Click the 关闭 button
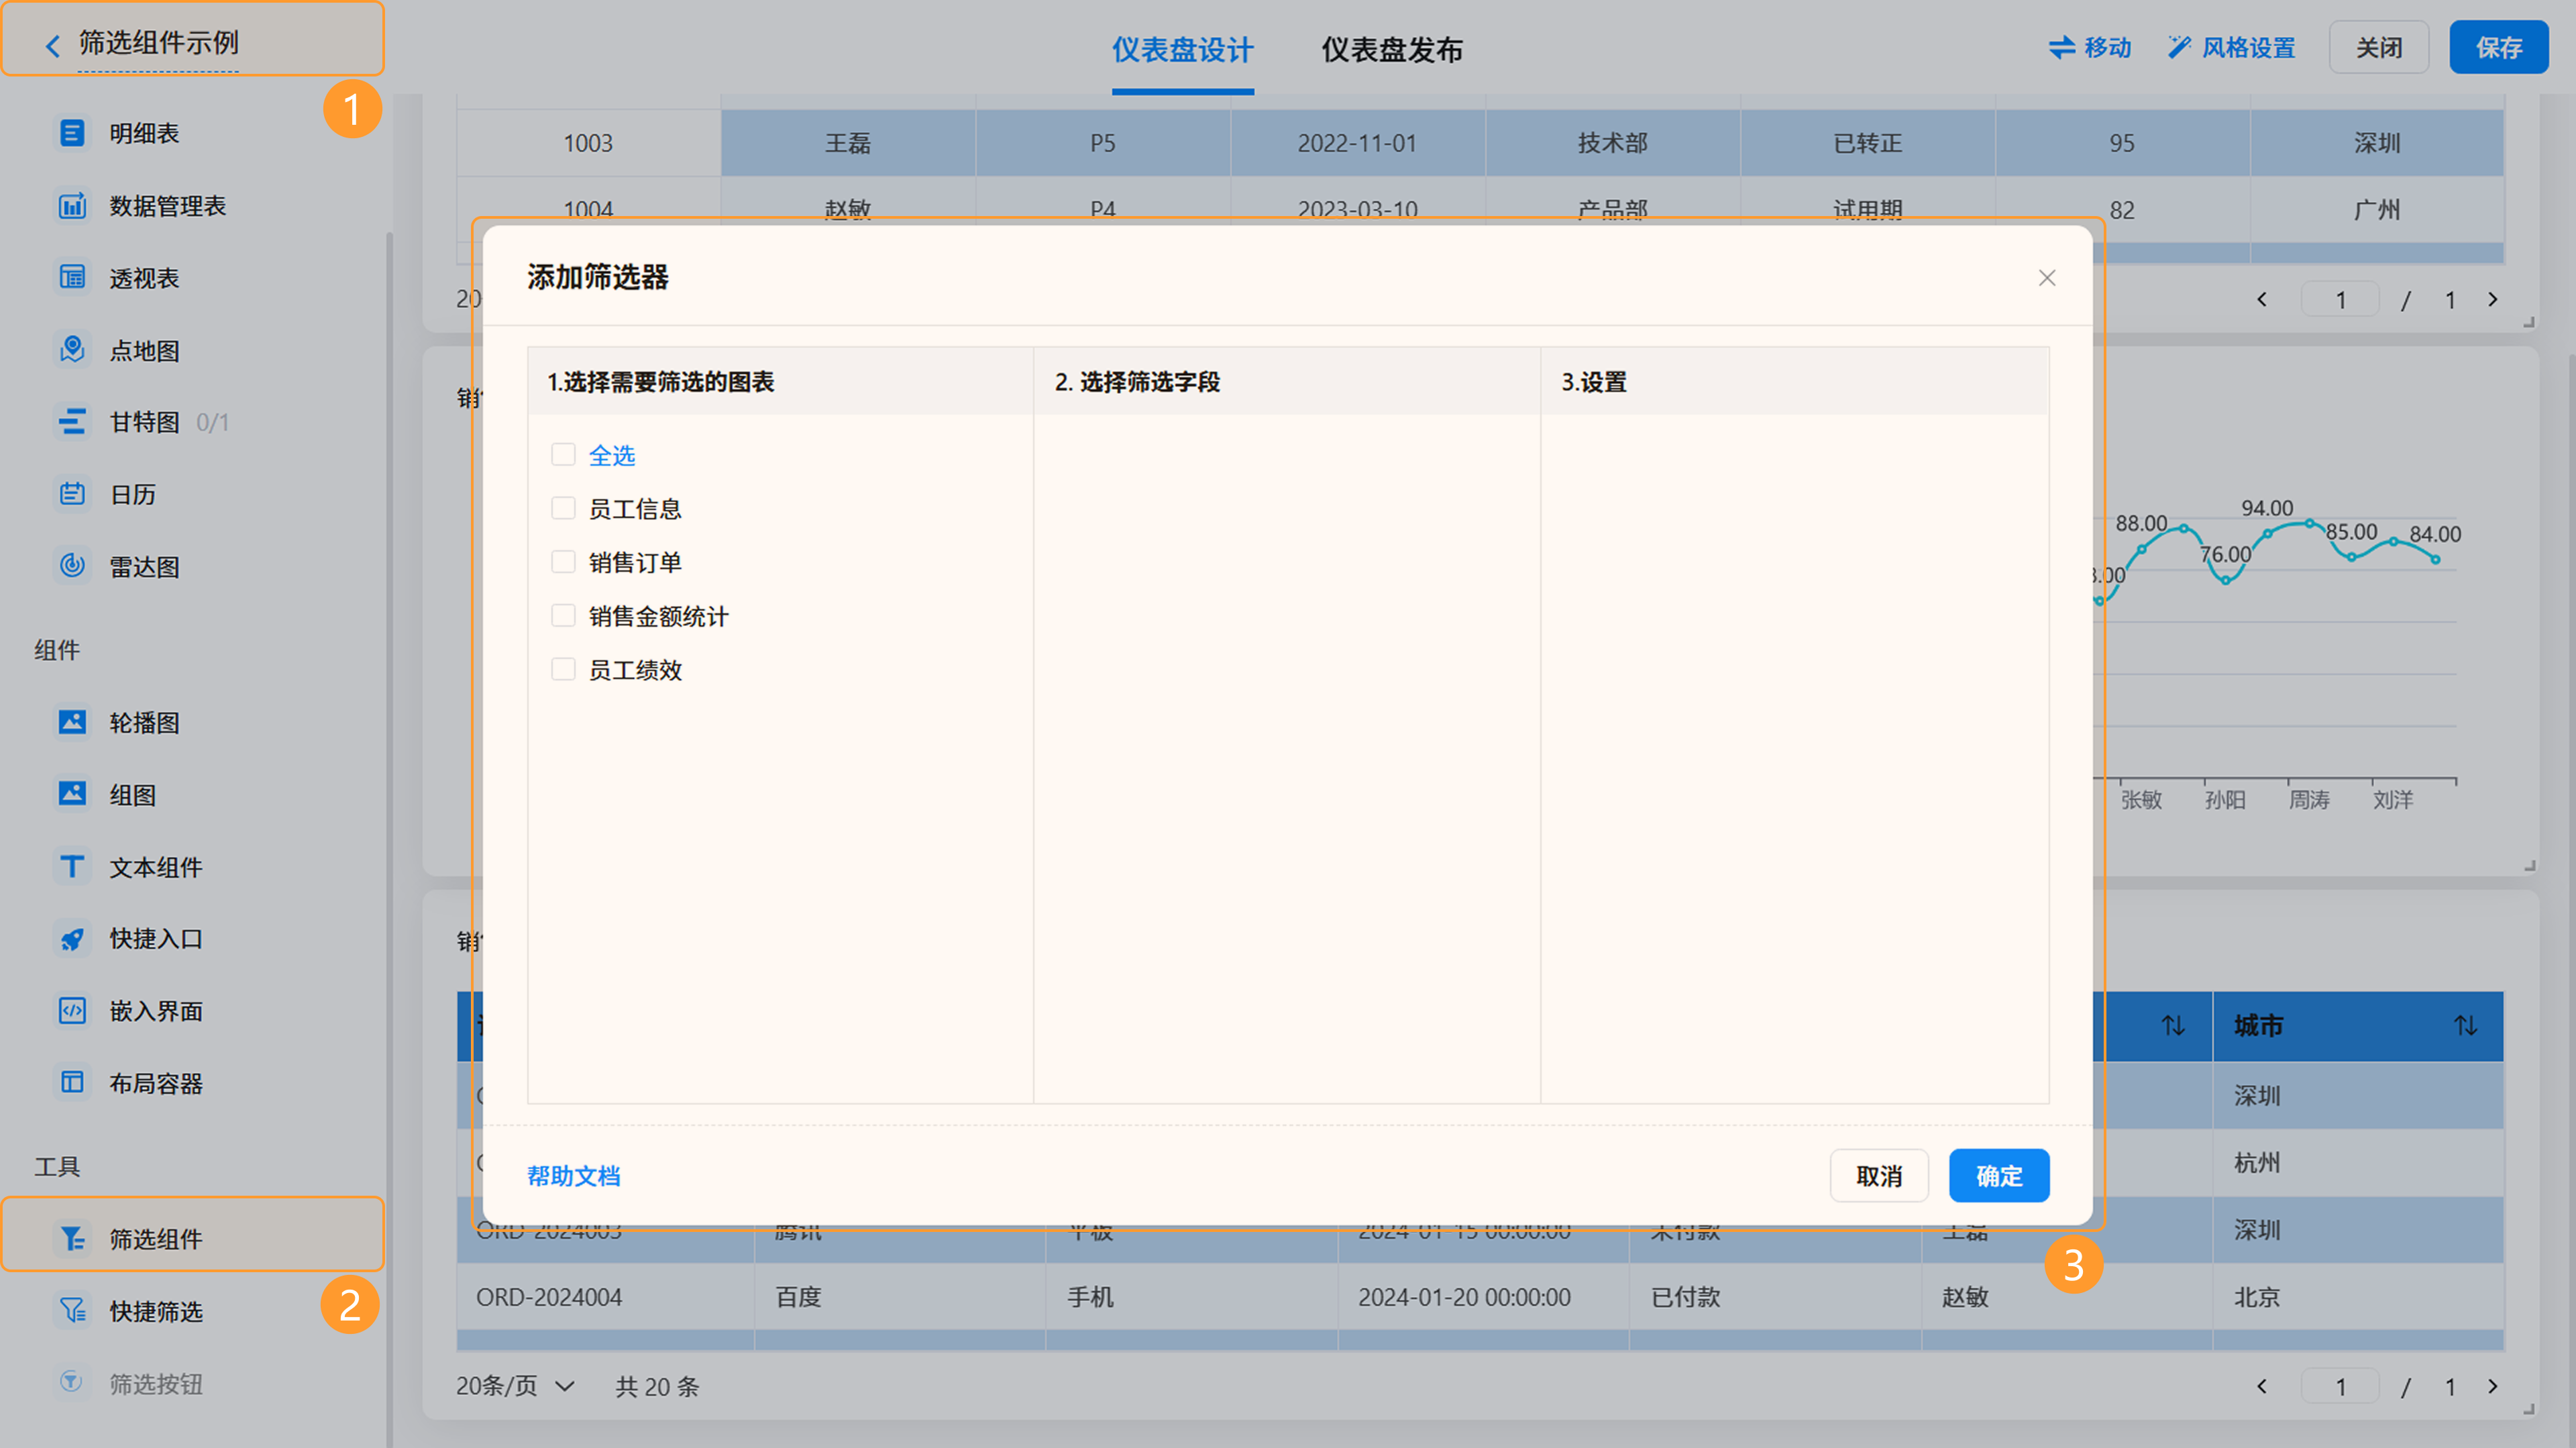The width and height of the screenshot is (2576, 1448). pos(2379,47)
